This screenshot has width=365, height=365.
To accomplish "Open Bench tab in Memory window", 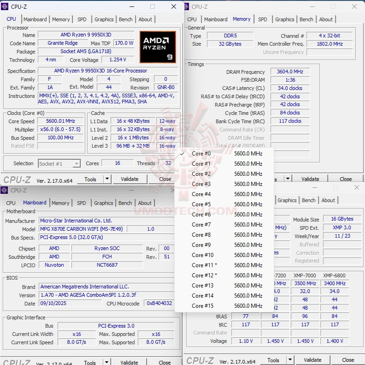I will point(306,19).
